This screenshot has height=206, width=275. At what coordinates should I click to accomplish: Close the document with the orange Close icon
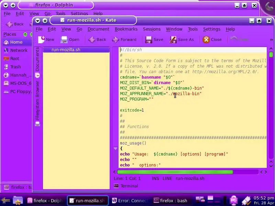tap(206, 39)
